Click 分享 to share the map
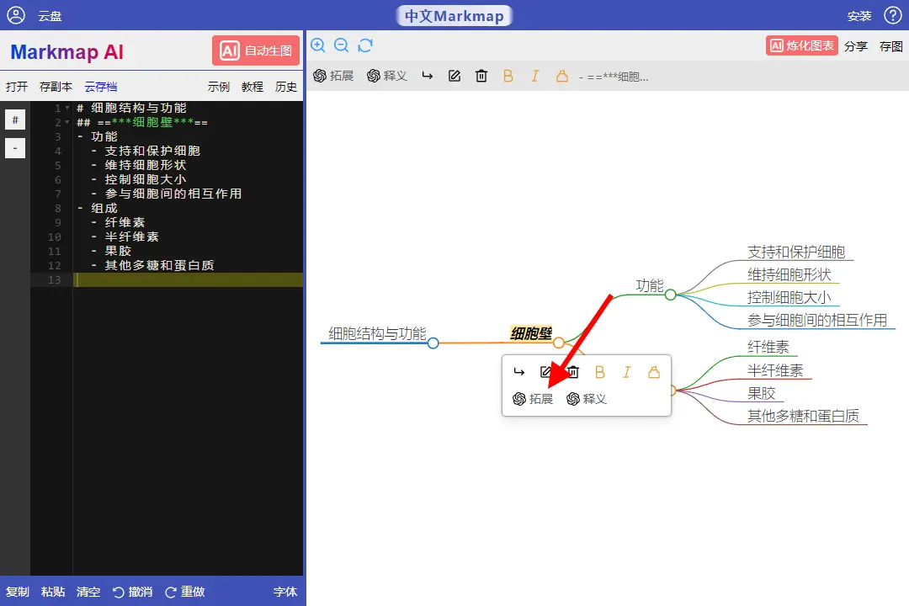This screenshot has height=606, width=909. point(856,46)
